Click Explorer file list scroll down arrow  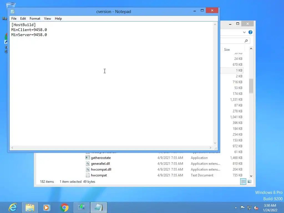pos(251,176)
